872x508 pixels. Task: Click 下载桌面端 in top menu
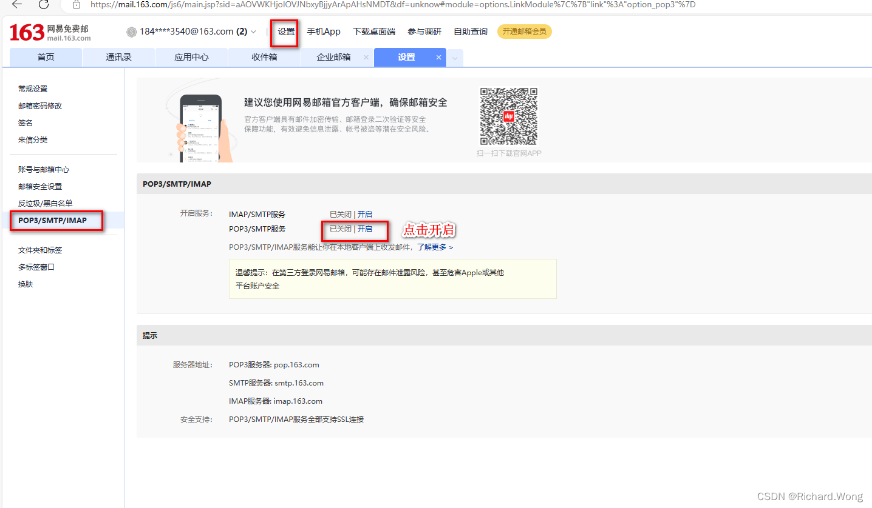click(x=374, y=32)
